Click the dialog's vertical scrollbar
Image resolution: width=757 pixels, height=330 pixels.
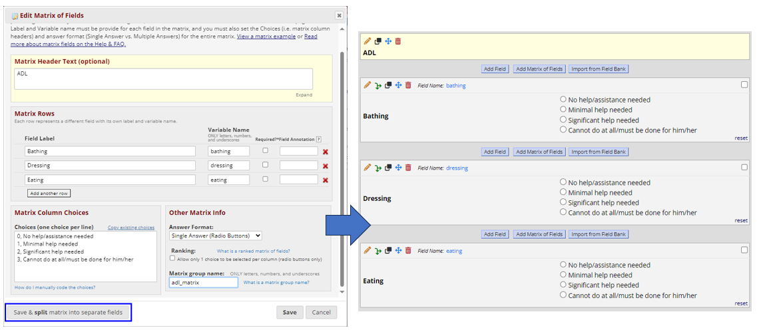[x=342, y=166]
